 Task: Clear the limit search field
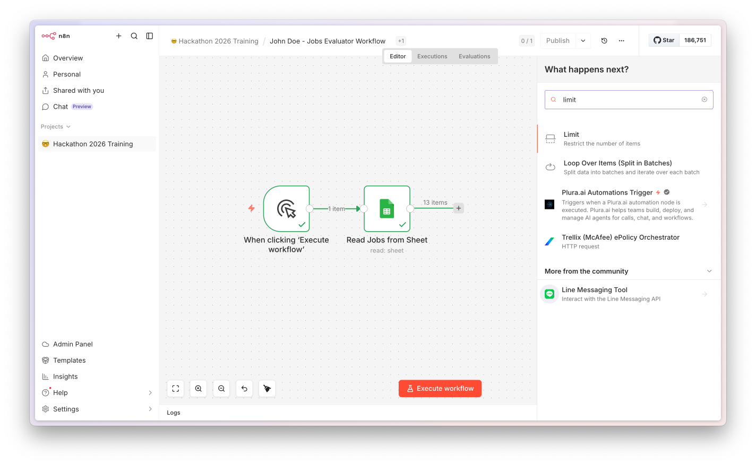click(705, 100)
